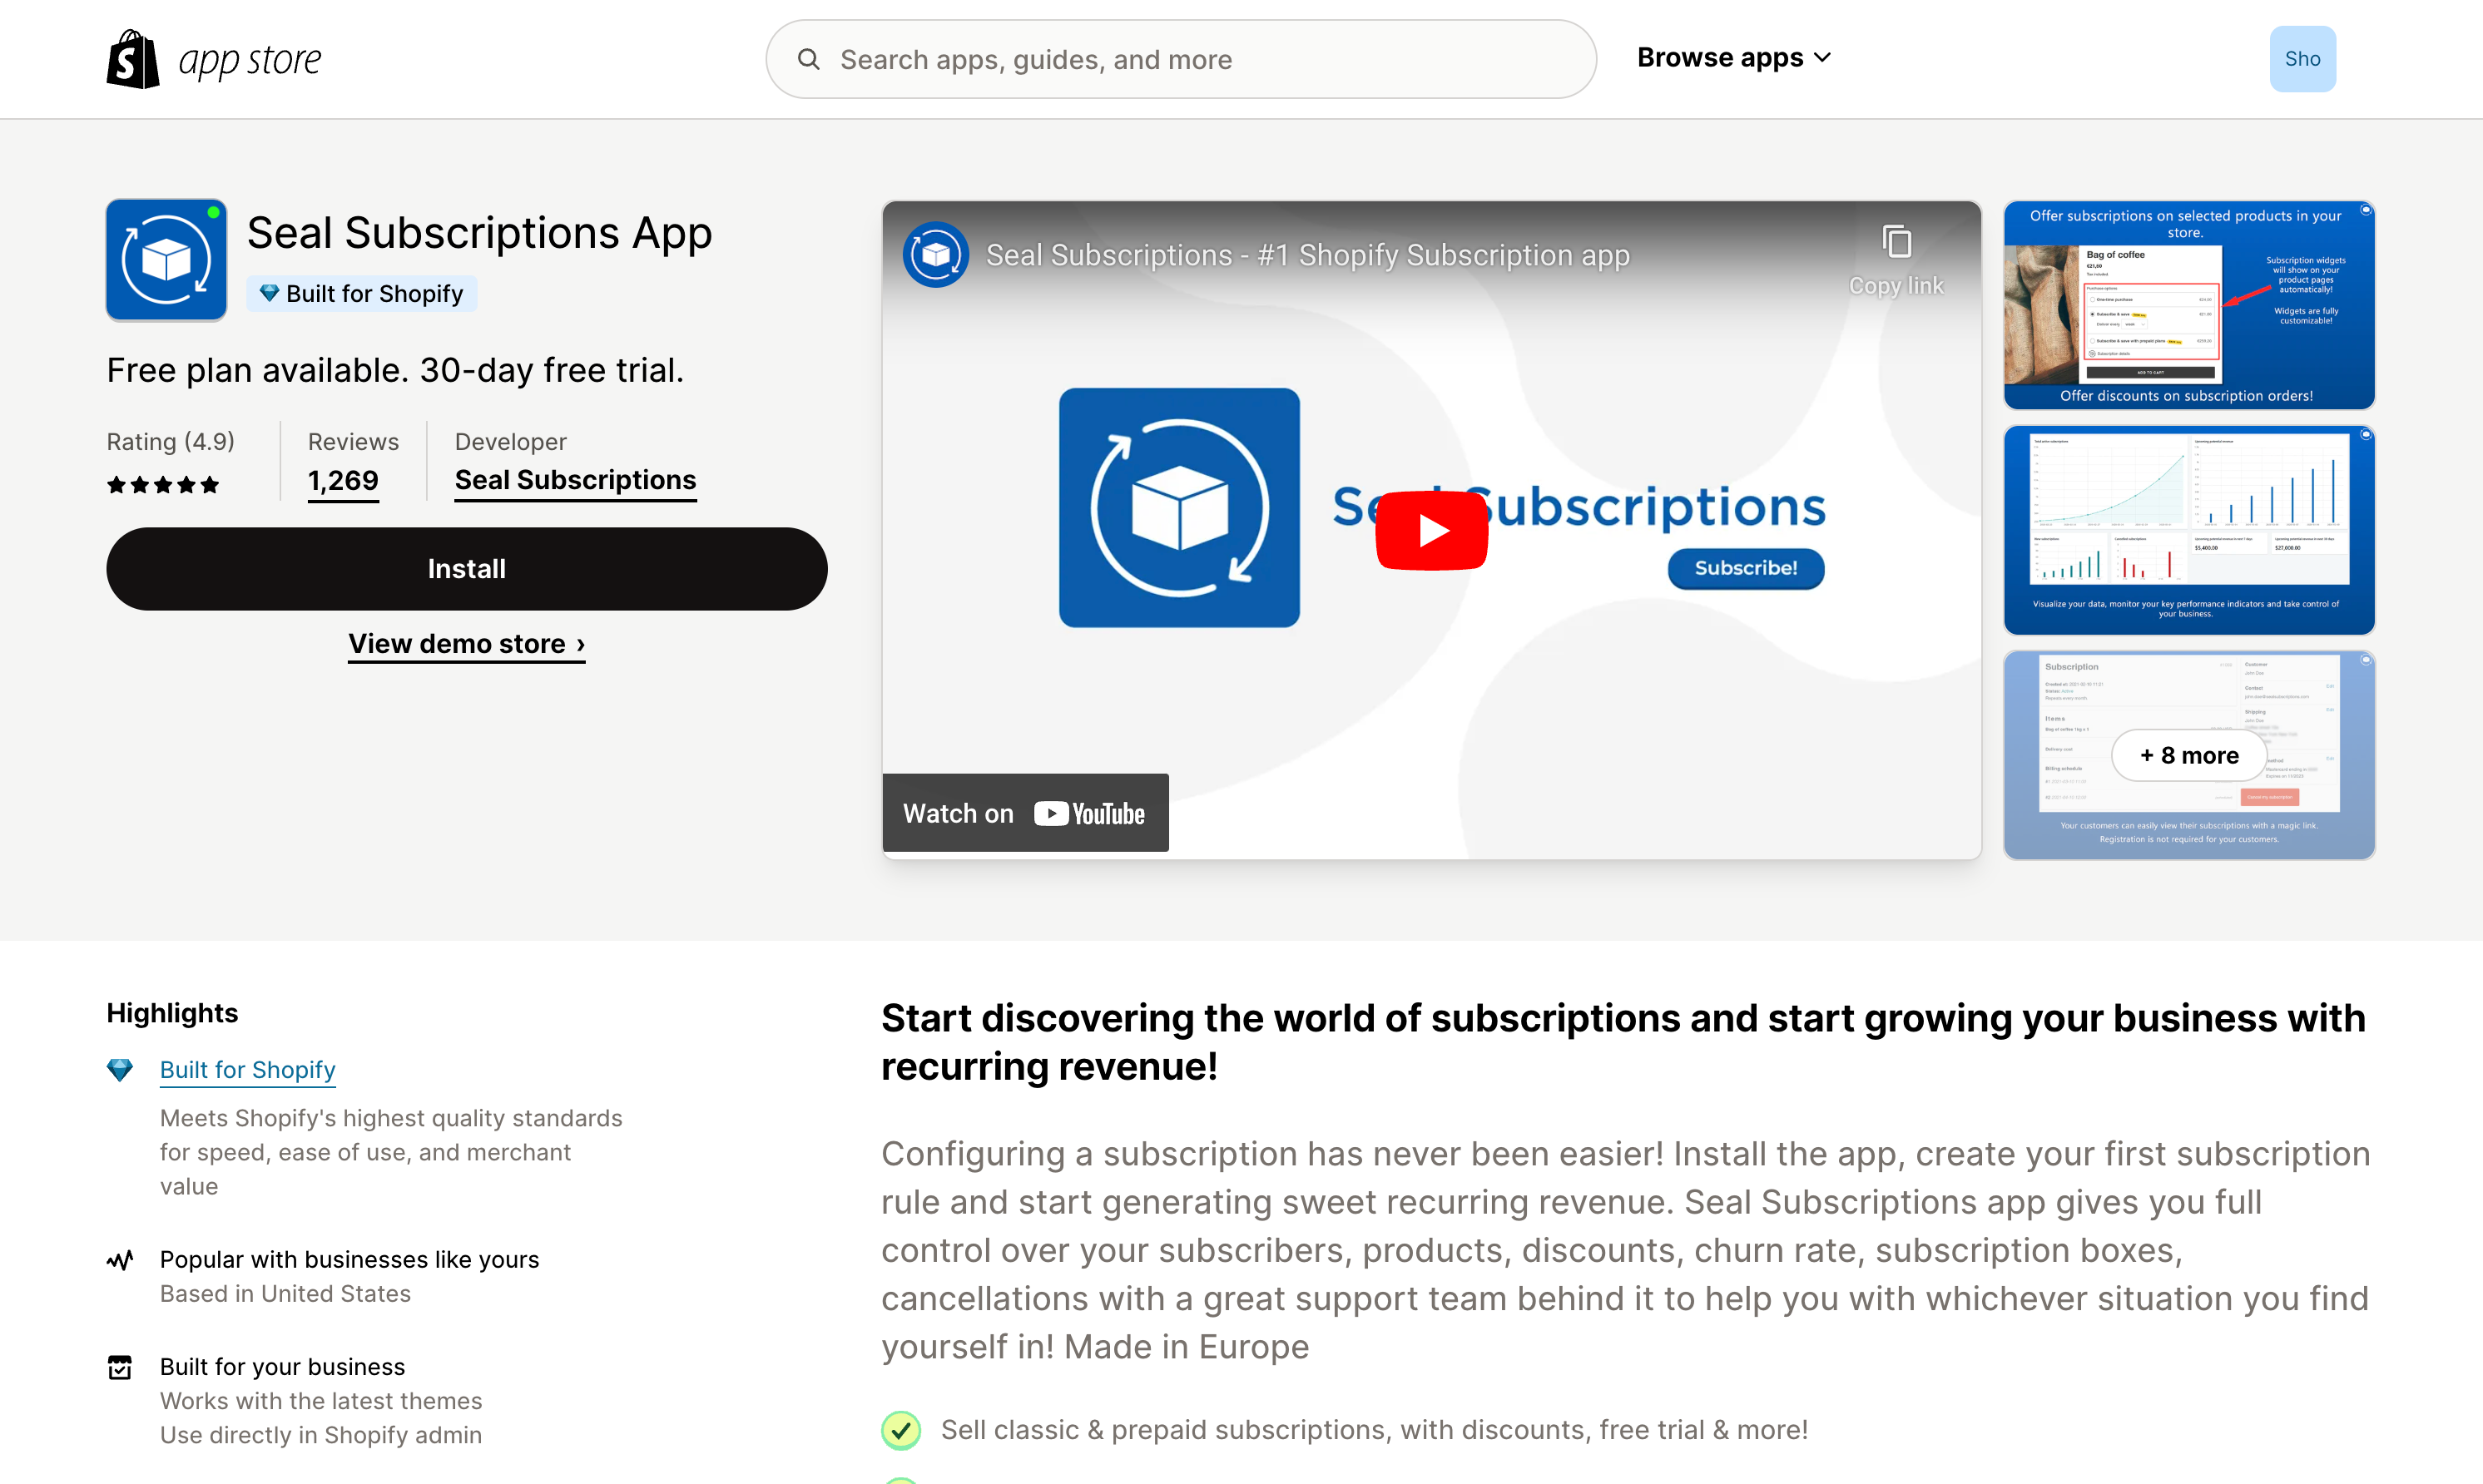
Task: Open the video title link
Action: (x=1307, y=255)
